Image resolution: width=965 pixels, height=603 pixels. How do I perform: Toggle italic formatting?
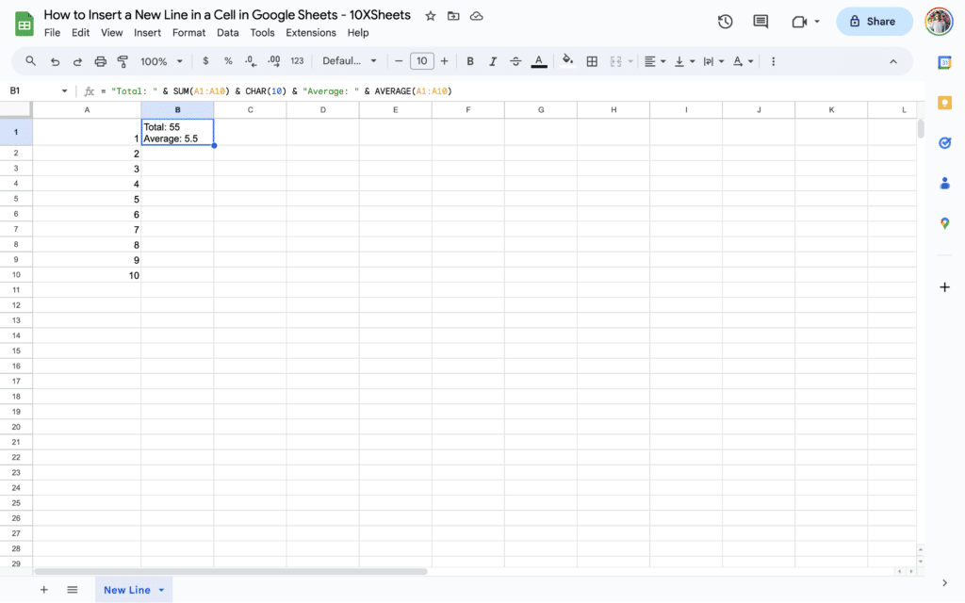point(493,60)
